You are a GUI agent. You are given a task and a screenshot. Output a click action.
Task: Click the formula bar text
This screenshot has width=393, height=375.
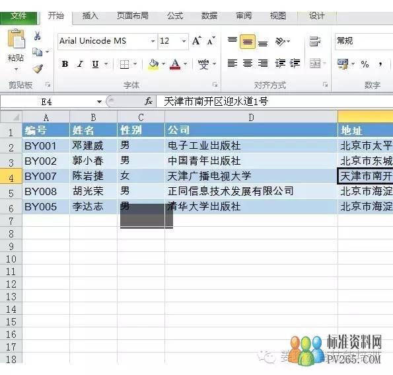click(216, 101)
